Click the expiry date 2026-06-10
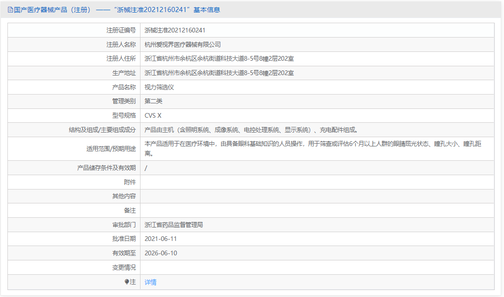The image size is (504, 297). [164, 253]
